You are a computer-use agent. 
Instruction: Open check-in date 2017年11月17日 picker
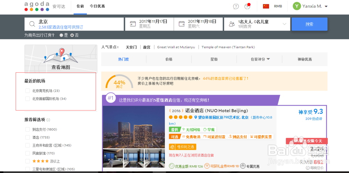coord(149,24)
